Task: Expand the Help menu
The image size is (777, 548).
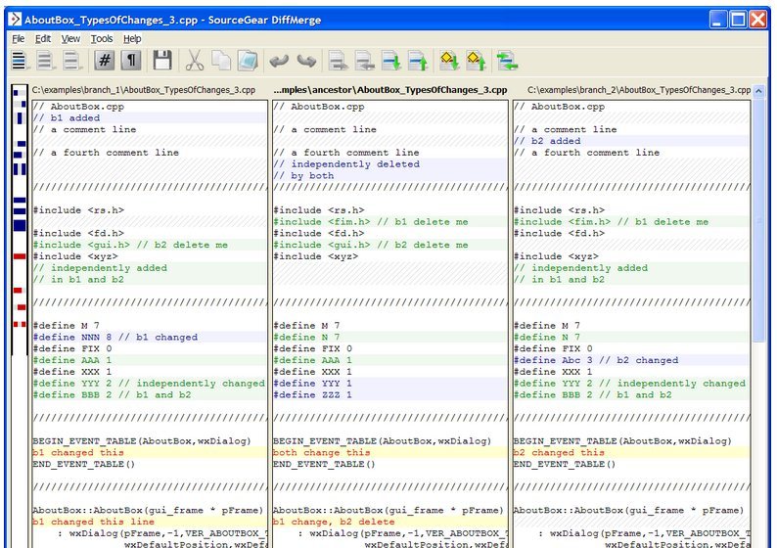Action: pyautogui.click(x=132, y=39)
